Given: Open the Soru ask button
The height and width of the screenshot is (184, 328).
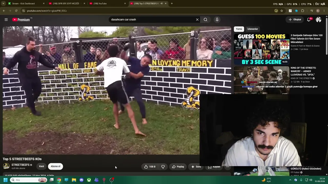Looking at the screenshot, I should [x=196, y=167].
